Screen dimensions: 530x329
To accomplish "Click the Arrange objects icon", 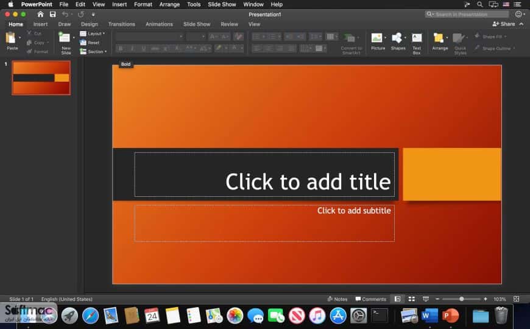I will 439,38.
